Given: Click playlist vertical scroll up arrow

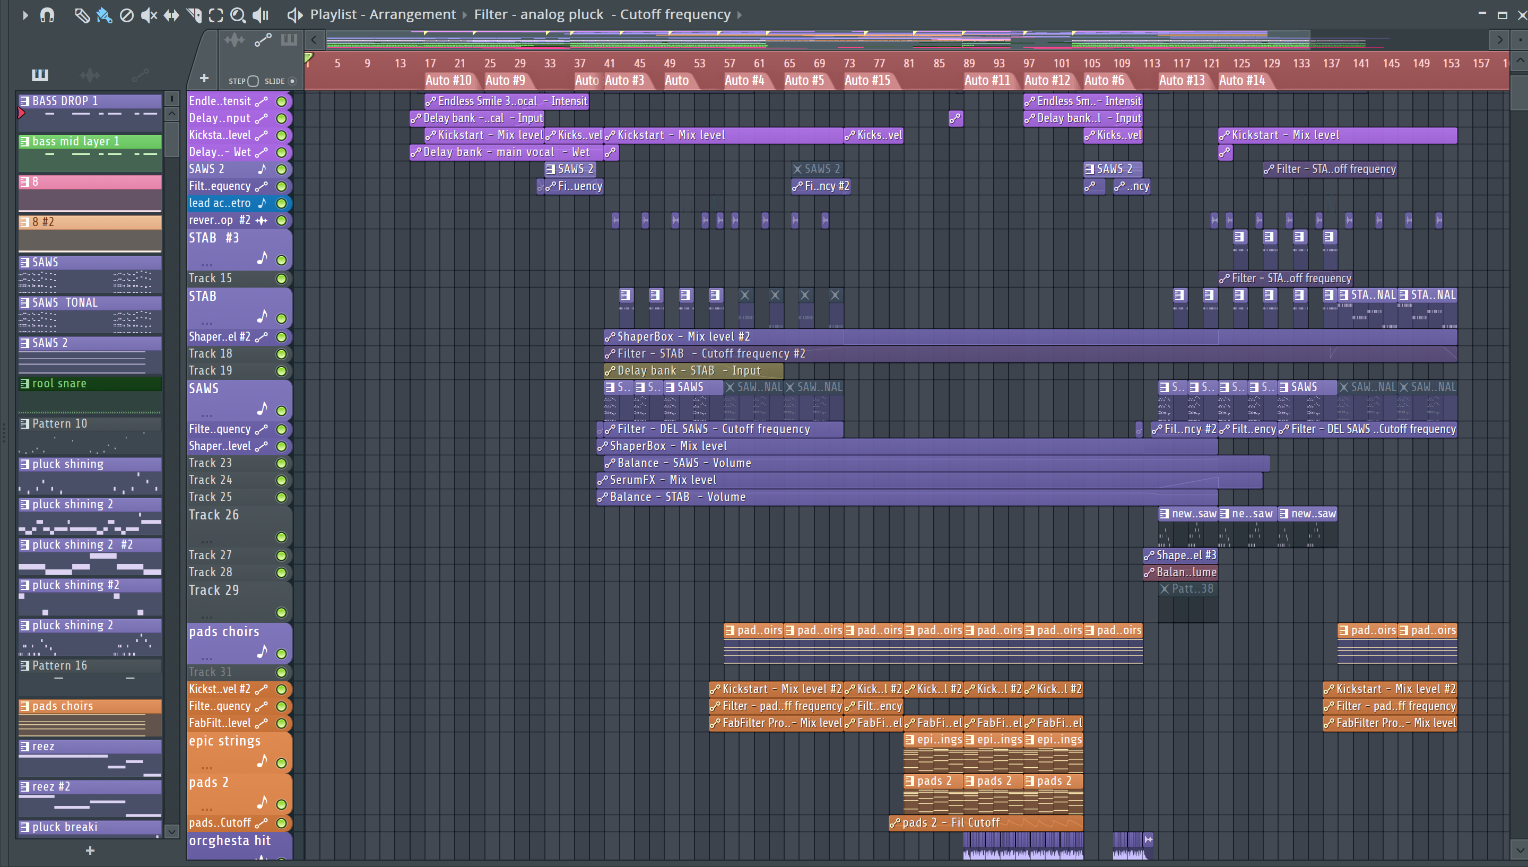Looking at the screenshot, I should 1520,60.
